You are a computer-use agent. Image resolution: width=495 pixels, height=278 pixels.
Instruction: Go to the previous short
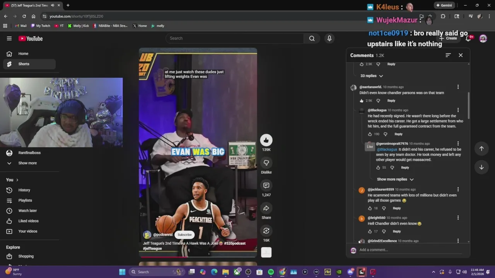pyautogui.click(x=481, y=149)
